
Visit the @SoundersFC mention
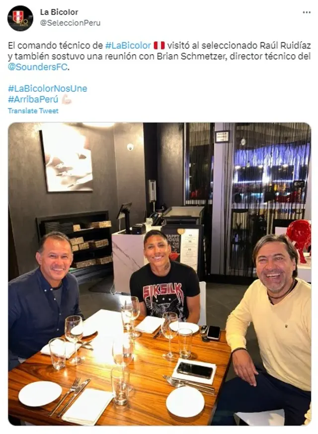pyautogui.click(x=38, y=67)
